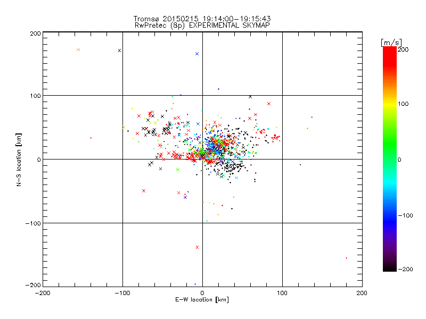426x319 pixels.
Task: Click the title 'Tromsø 20150215 19:14:00-19:15:43'
Action: 202,19
